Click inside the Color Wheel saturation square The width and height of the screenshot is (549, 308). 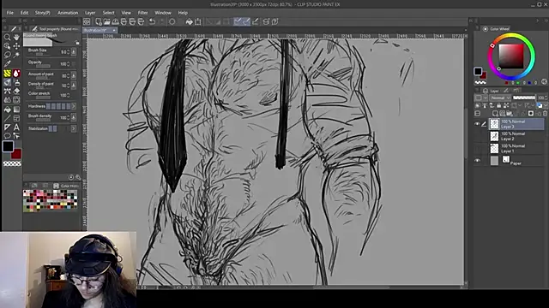coord(511,56)
